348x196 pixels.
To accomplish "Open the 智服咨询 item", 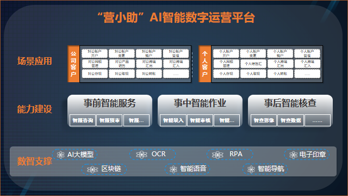I will (83, 120).
